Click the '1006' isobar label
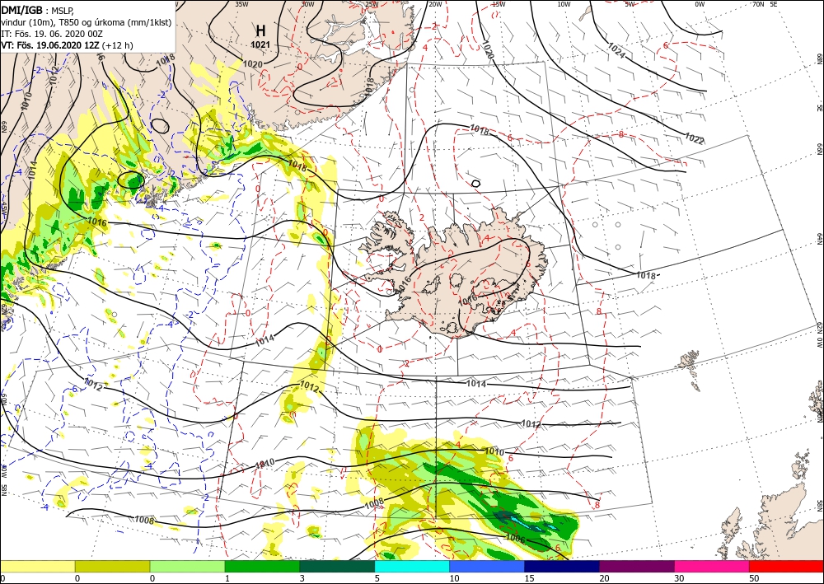The width and height of the screenshot is (824, 584). coord(515,538)
